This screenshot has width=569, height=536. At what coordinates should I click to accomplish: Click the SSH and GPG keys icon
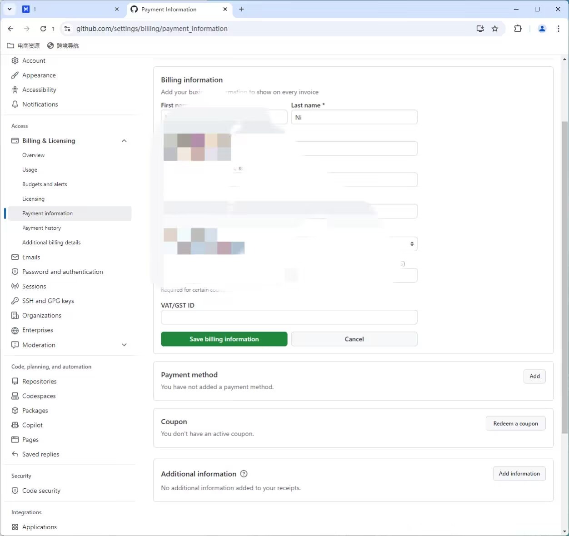click(15, 301)
